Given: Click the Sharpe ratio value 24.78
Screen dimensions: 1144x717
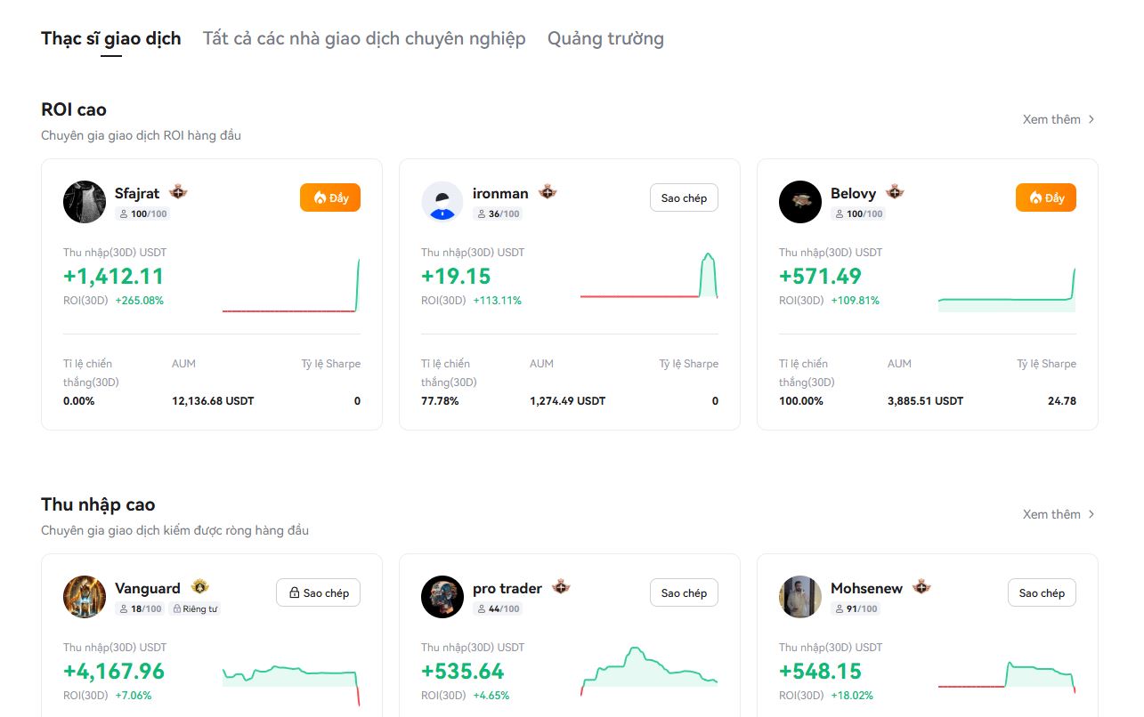Looking at the screenshot, I should click(1061, 401).
